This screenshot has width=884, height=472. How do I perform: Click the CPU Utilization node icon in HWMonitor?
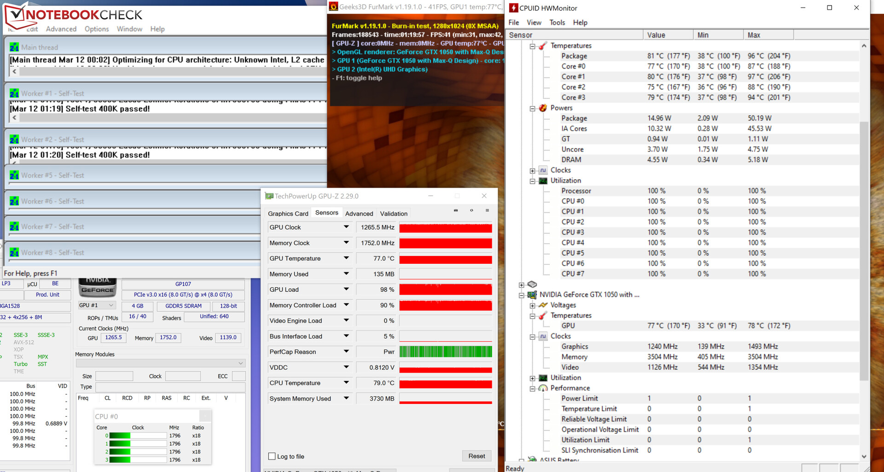click(x=543, y=181)
